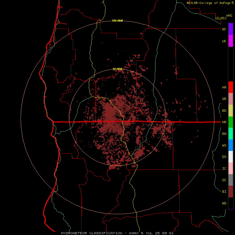
Task: Click the ND legend label
Action: (x=224, y=203)
